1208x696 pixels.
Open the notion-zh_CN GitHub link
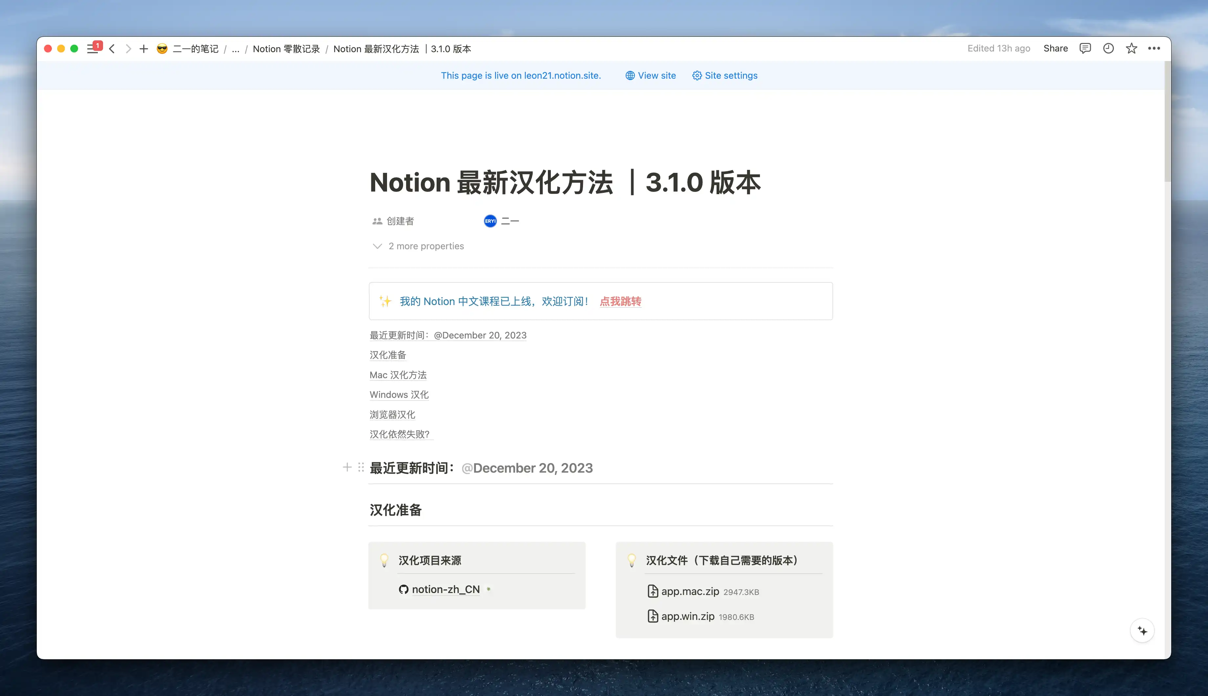pyautogui.click(x=445, y=589)
